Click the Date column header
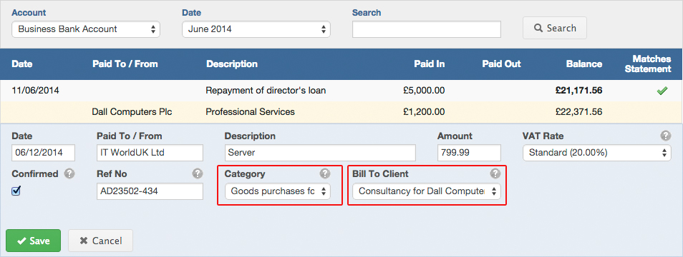The width and height of the screenshot is (683, 257). coord(21,64)
